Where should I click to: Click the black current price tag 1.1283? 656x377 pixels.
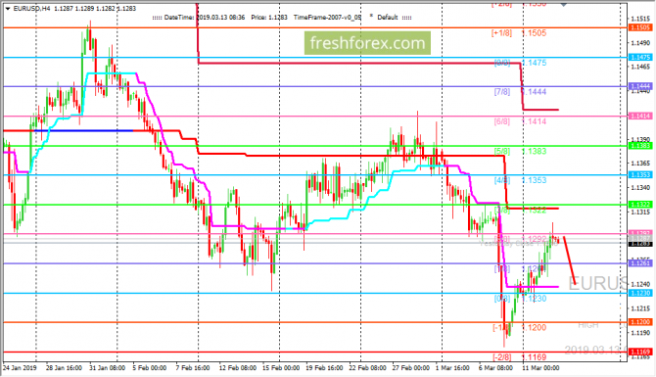click(x=640, y=244)
